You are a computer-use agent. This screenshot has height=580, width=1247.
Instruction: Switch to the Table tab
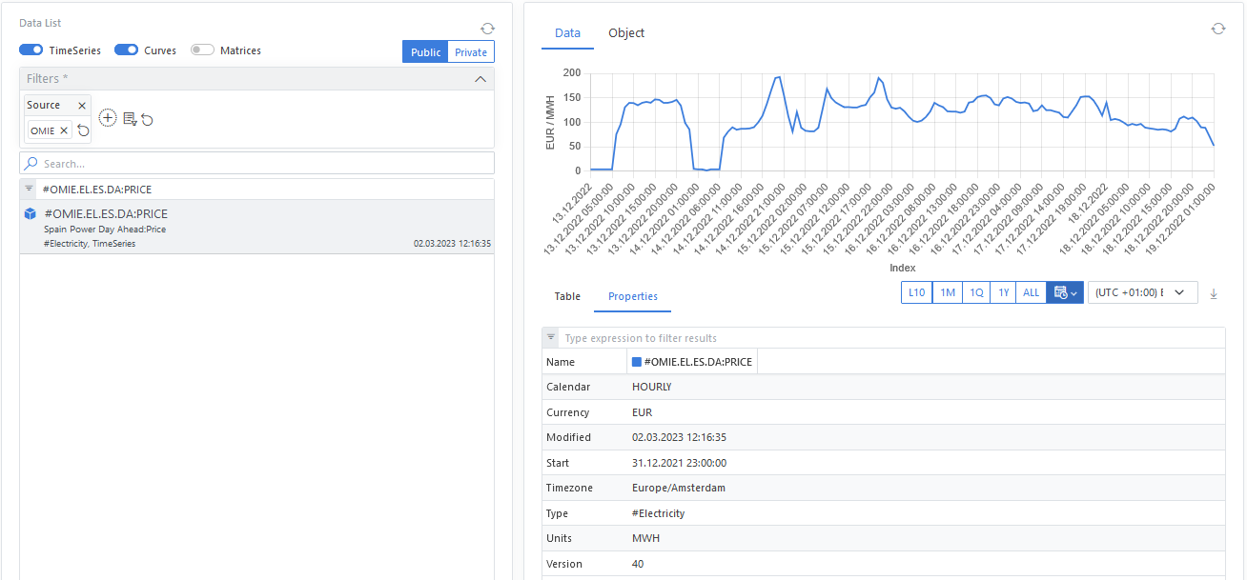click(567, 296)
